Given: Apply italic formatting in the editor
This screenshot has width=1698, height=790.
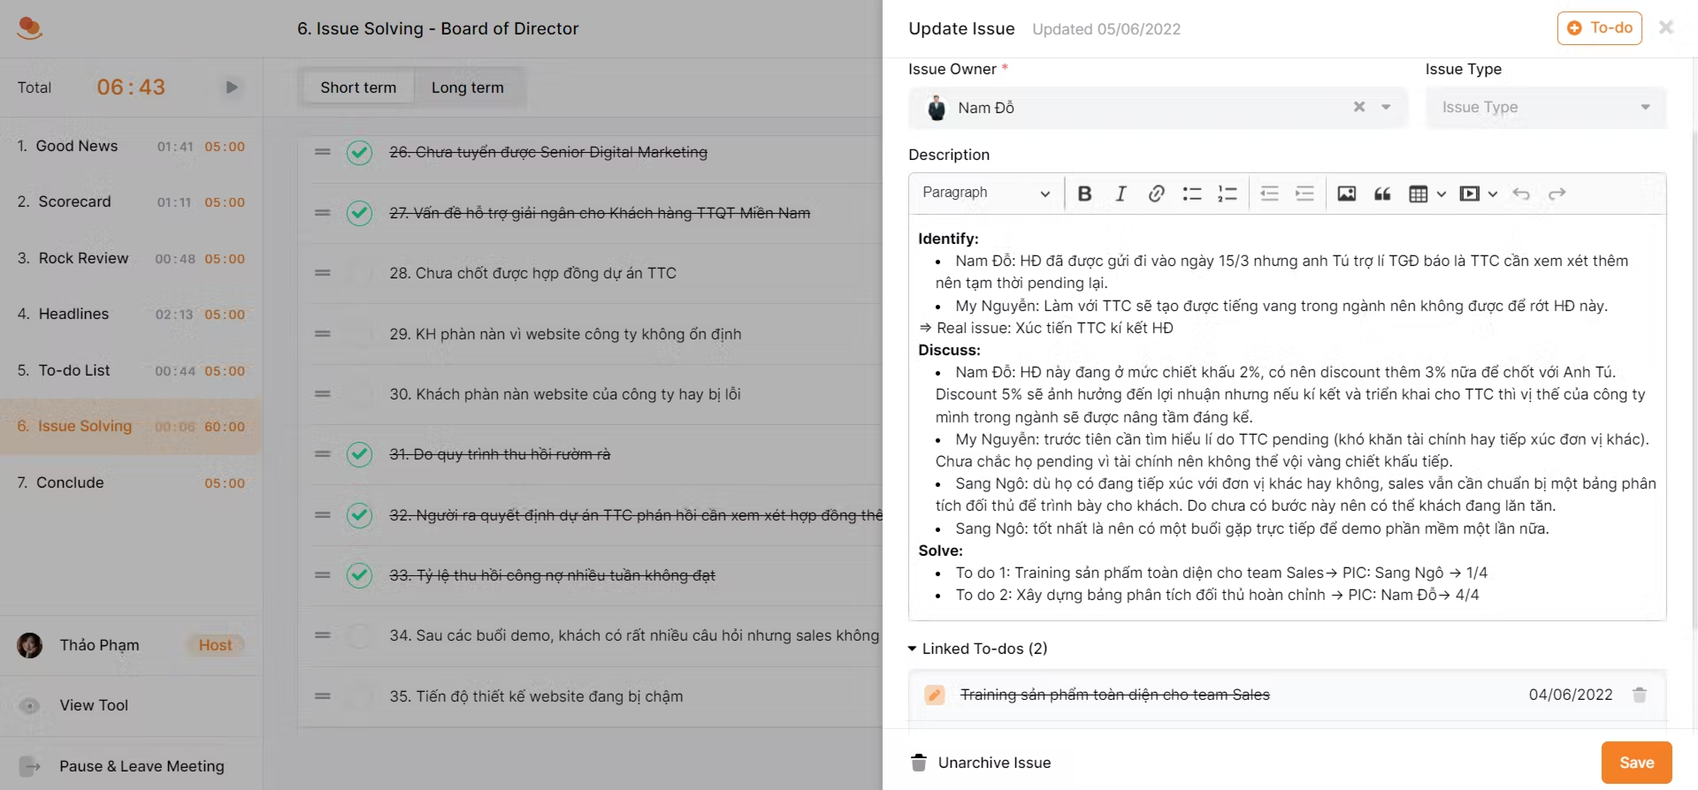Looking at the screenshot, I should point(1120,193).
